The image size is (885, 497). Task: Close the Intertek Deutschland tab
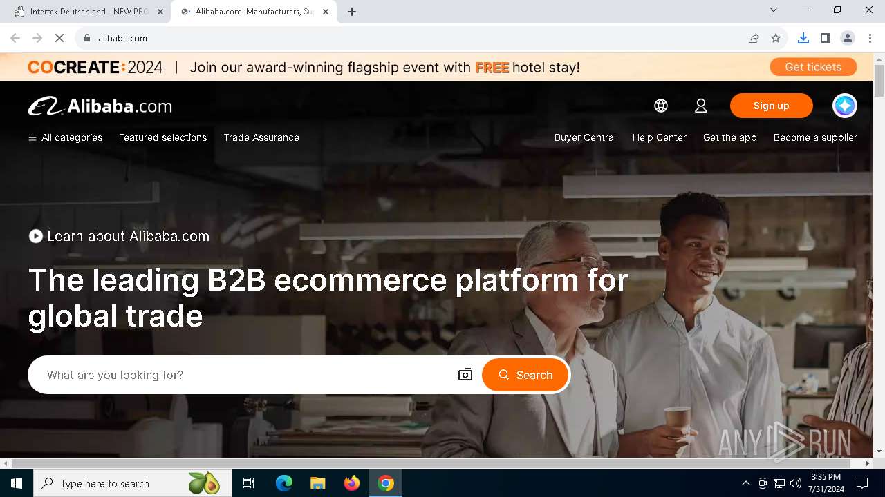(160, 12)
